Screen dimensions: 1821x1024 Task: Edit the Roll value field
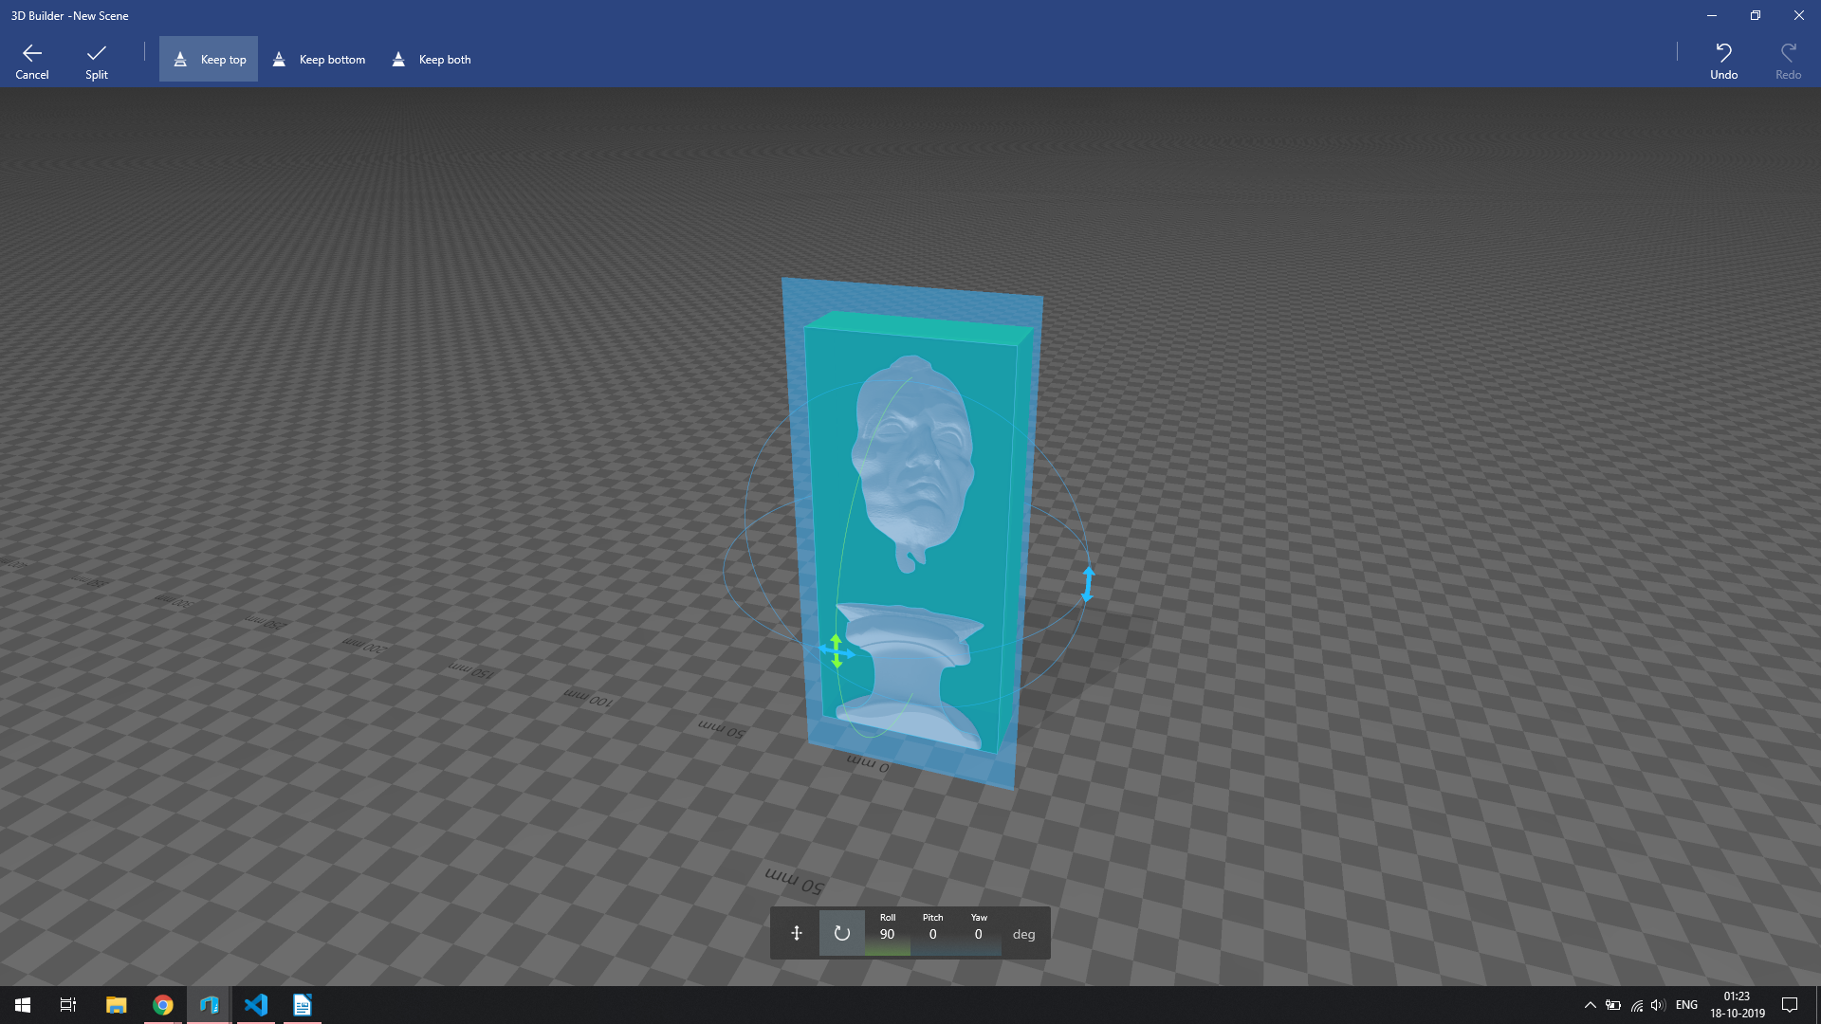[887, 933]
